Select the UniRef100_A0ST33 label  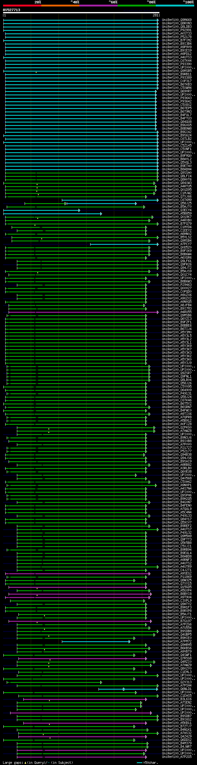177,34
